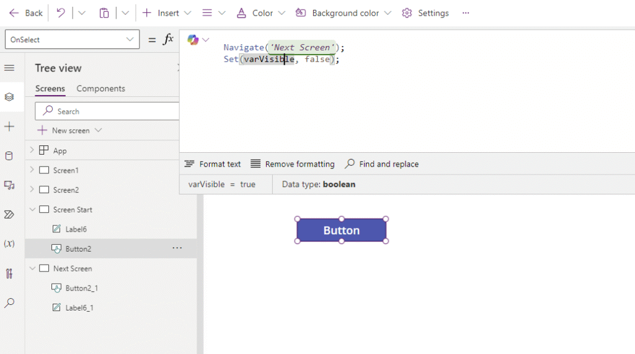Open app Settings
This screenshot has width=635, height=354.
[x=425, y=13]
